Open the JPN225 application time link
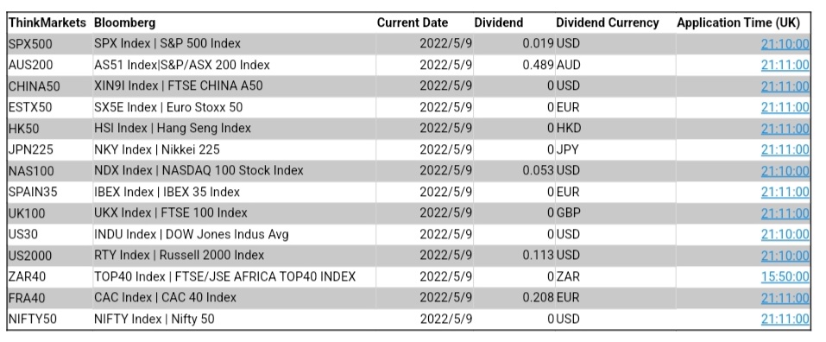 (x=785, y=149)
